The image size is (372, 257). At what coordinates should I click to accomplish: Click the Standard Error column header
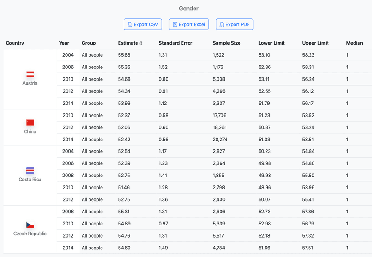176,43
